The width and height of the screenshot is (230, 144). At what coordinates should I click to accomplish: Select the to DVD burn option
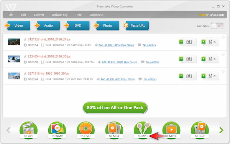(x=85, y=130)
